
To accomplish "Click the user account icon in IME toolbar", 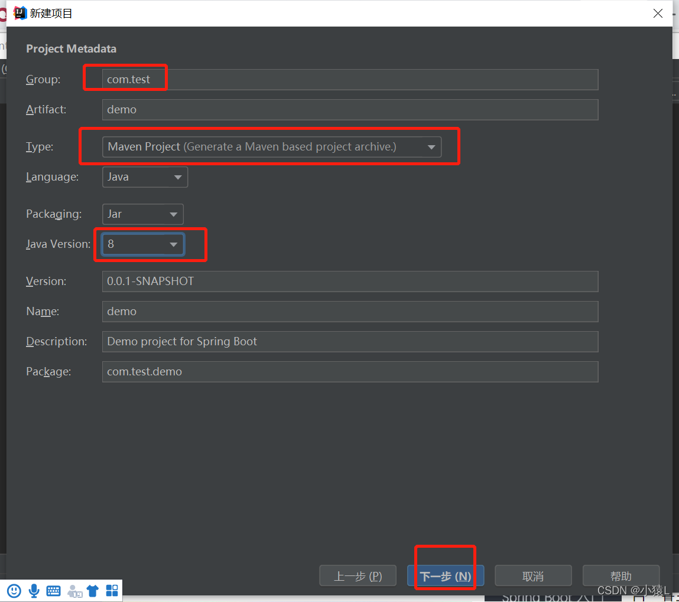I will click(x=74, y=591).
